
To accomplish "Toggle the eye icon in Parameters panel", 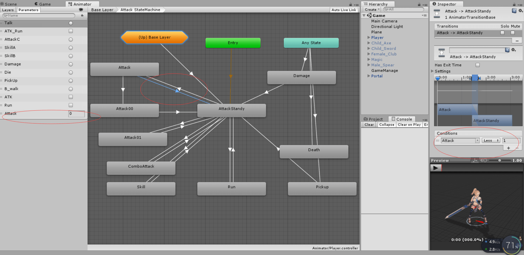I will coord(81,10).
